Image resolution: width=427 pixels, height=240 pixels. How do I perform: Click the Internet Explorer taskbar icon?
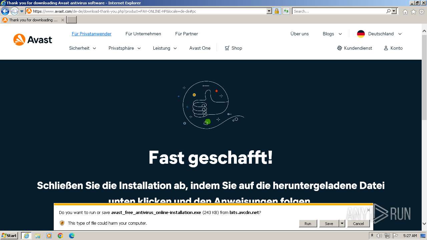click(26, 236)
